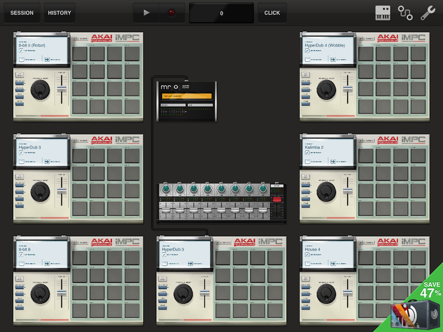This screenshot has height=332, width=443.
Task: Tap the lower-left icon on House 4 screen
Action: [308, 264]
